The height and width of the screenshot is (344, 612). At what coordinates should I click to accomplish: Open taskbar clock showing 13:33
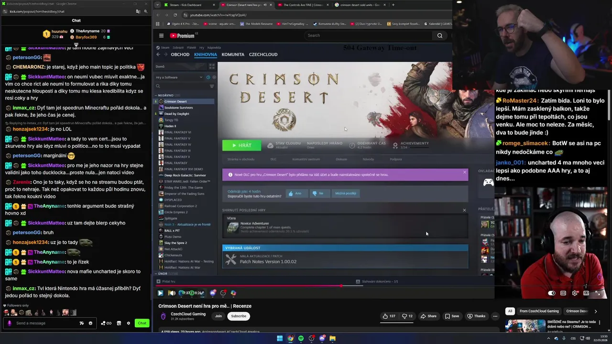(x=600, y=338)
